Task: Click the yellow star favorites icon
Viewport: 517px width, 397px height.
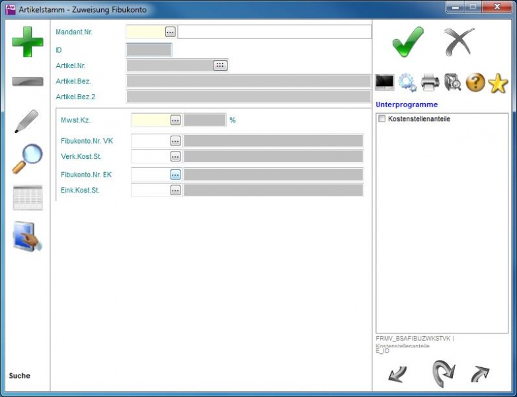Action: click(497, 83)
